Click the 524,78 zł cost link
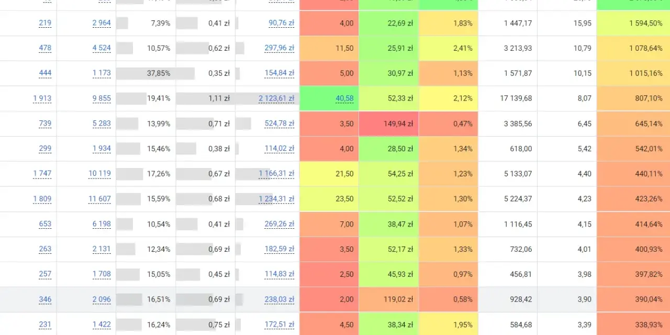 point(279,124)
